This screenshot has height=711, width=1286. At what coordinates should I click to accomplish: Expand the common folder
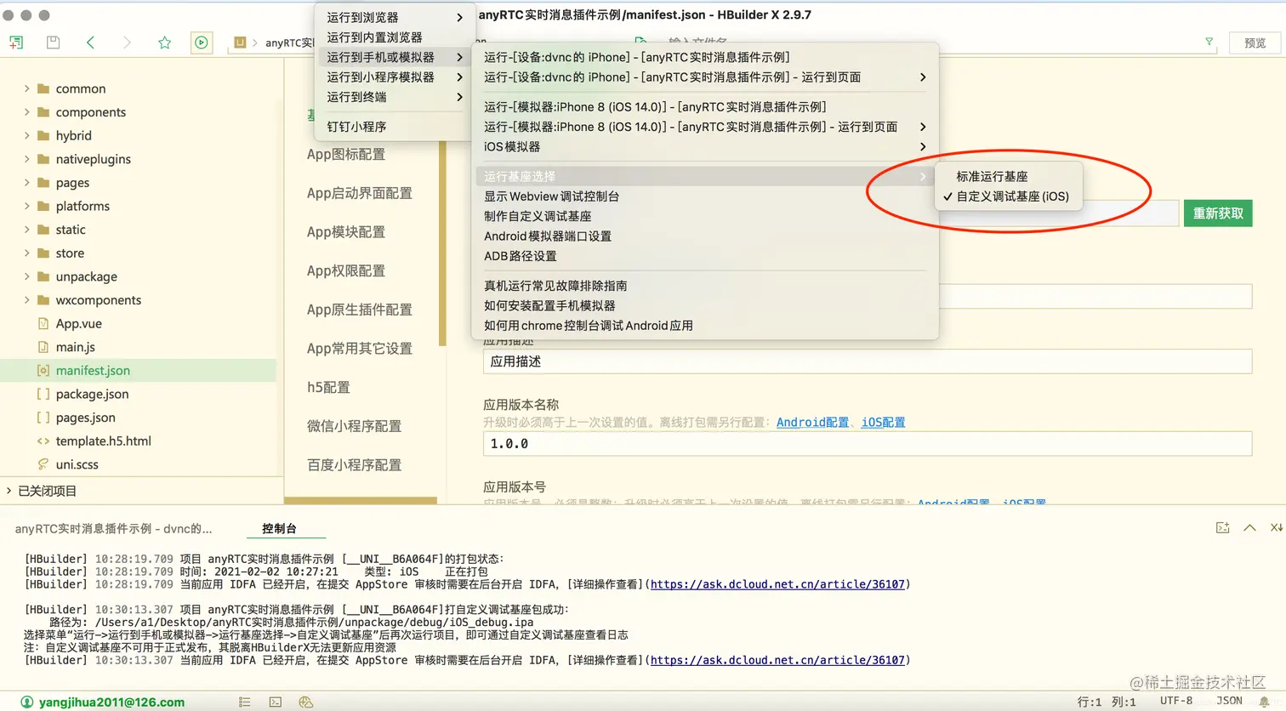pos(26,88)
